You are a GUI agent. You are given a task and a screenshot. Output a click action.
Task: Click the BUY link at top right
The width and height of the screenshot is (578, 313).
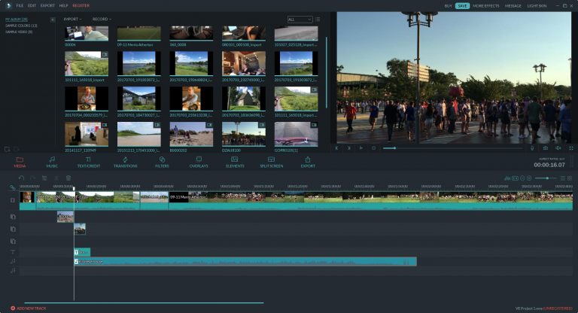pyautogui.click(x=449, y=6)
